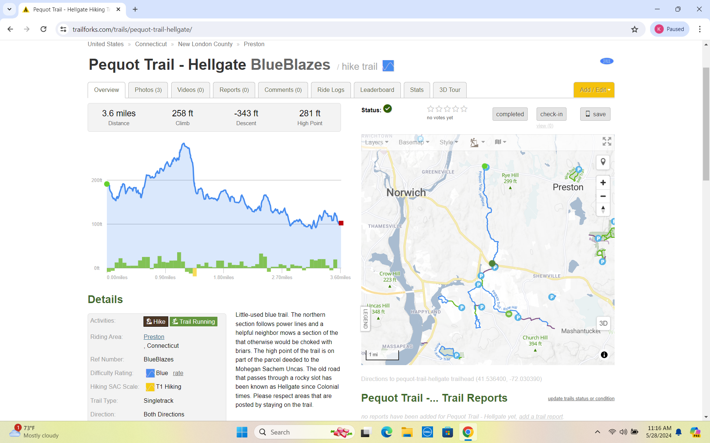Open the Leaderboard tab
This screenshot has height=443, width=710.
[x=377, y=90]
